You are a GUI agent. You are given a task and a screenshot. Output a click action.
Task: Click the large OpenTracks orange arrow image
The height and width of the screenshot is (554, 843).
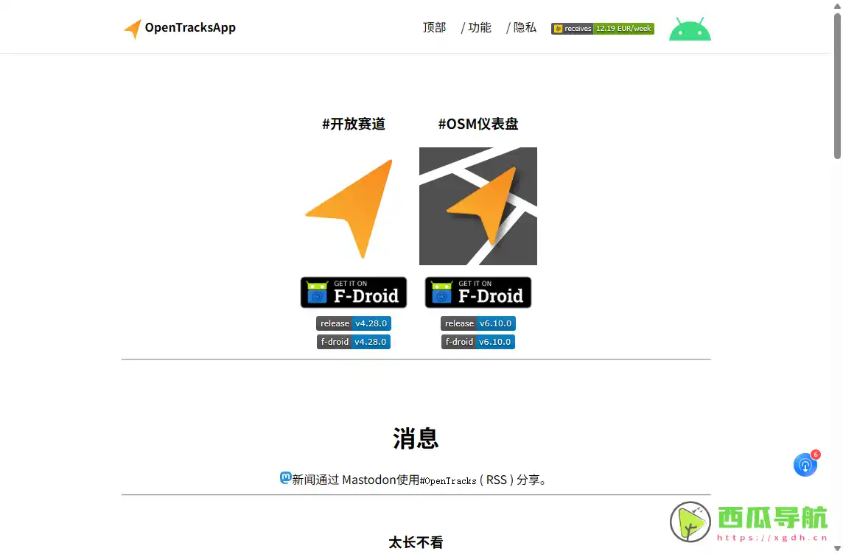pos(353,208)
